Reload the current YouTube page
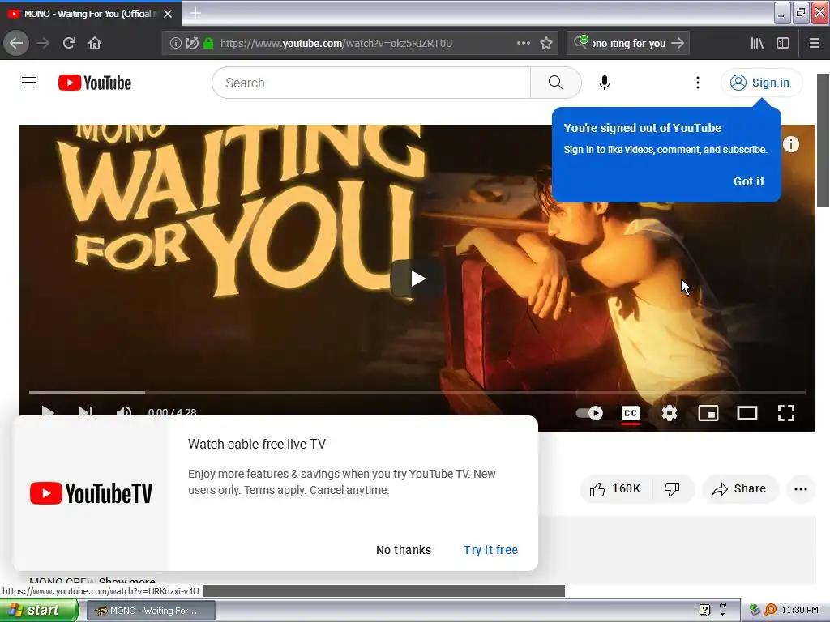 tap(69, 43)
